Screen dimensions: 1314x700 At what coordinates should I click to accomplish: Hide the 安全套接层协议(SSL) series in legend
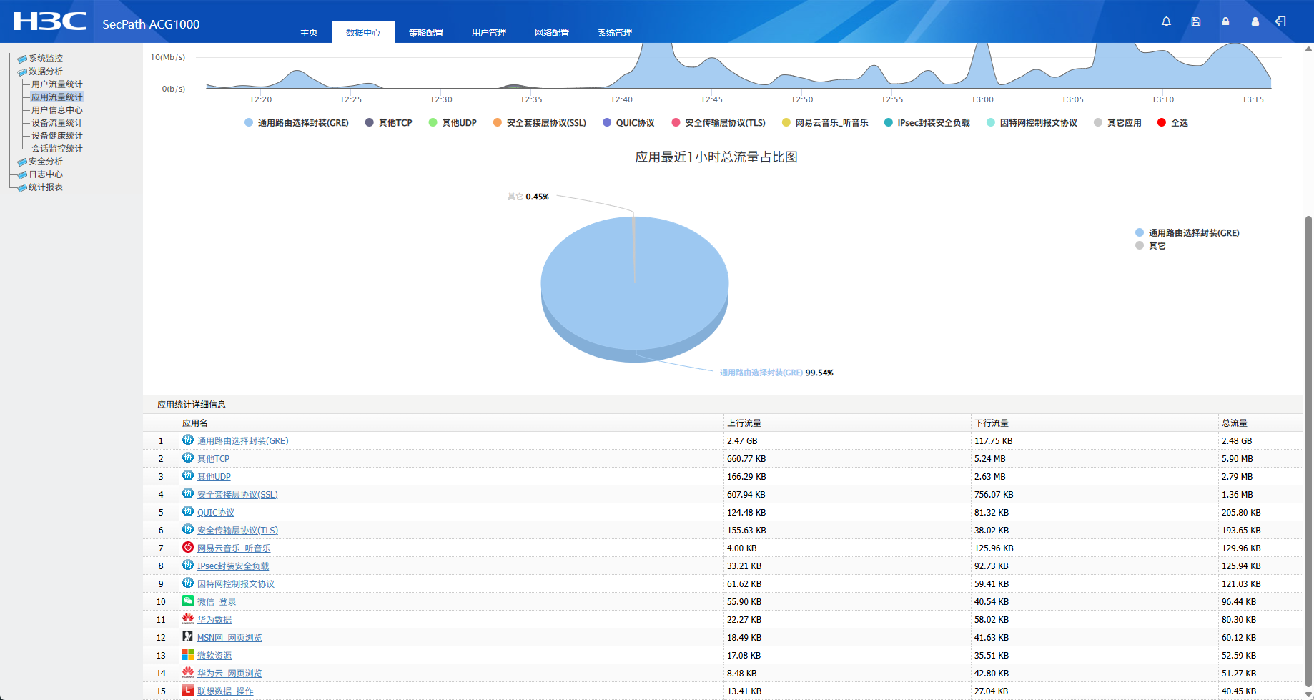point(540,123)
